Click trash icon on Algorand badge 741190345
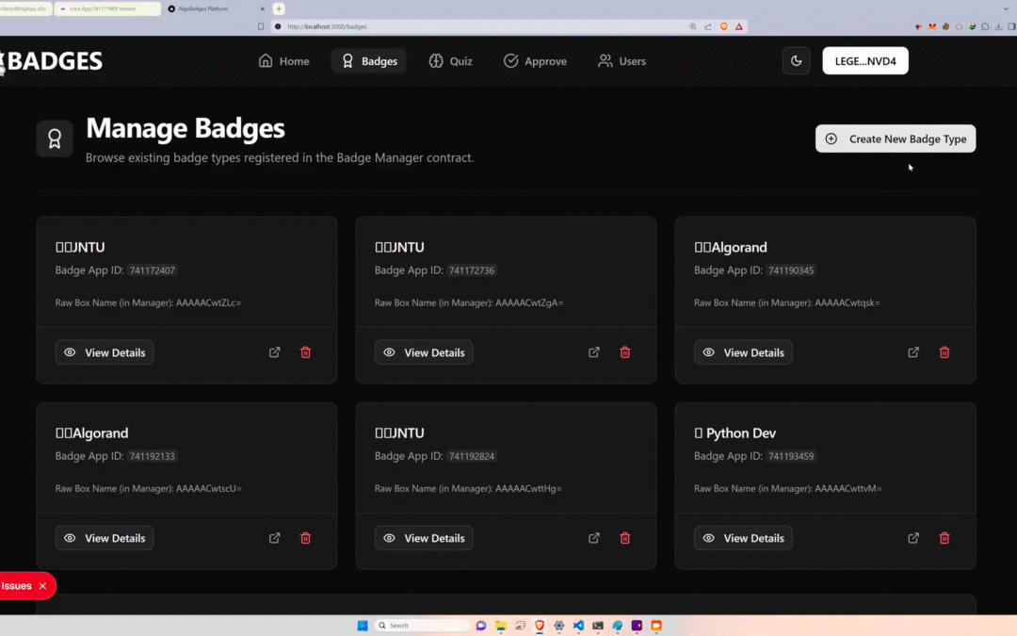The image size is (1017, 636). coord(944,351)
